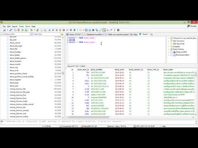198x148 pixels.
Task: Switch to the Table tab
Action: click(x=117, y=35)
